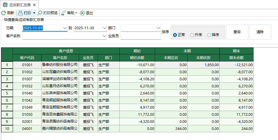Click the 山东星月纺织有限公司 cell
Viewport: 278px width, 140px height.
point(60,86)
